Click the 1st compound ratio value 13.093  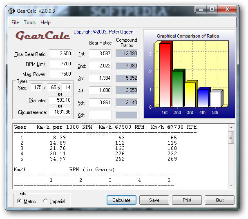(x=127, y=54)
